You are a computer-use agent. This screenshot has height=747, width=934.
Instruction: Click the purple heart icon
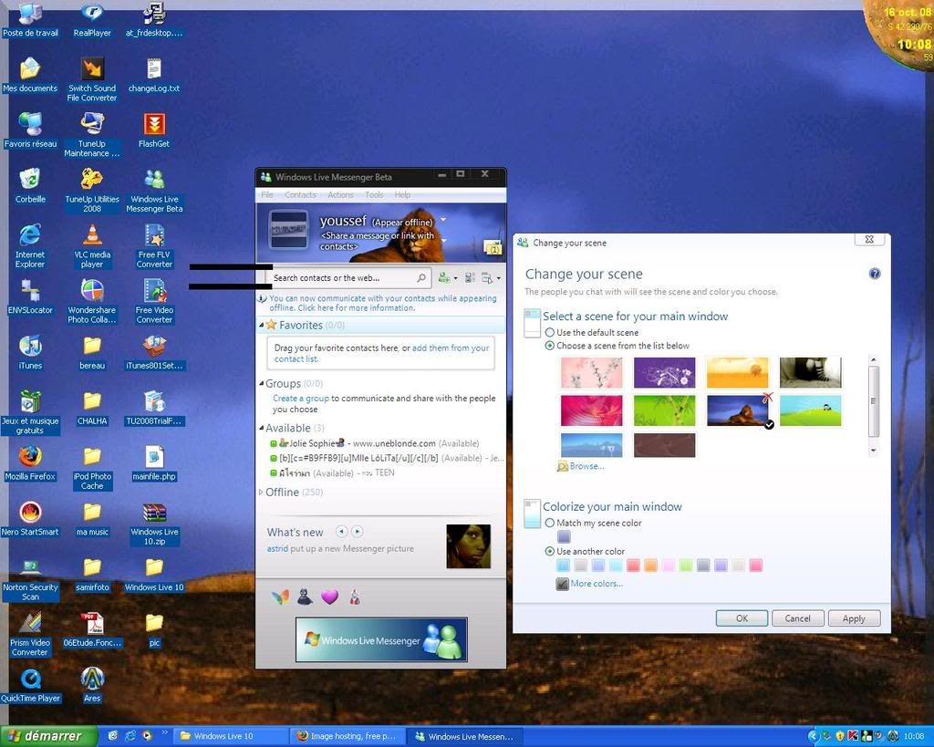tap(329, 597)
